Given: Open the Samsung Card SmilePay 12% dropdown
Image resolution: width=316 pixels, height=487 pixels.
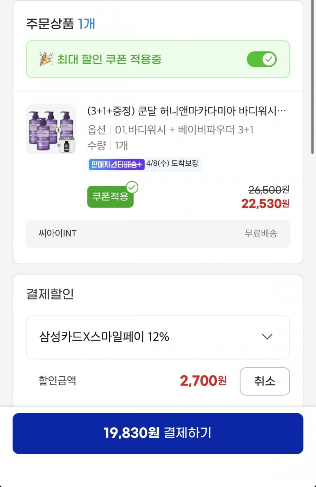Looking at the screenshot, I should [x=158, y=337].
